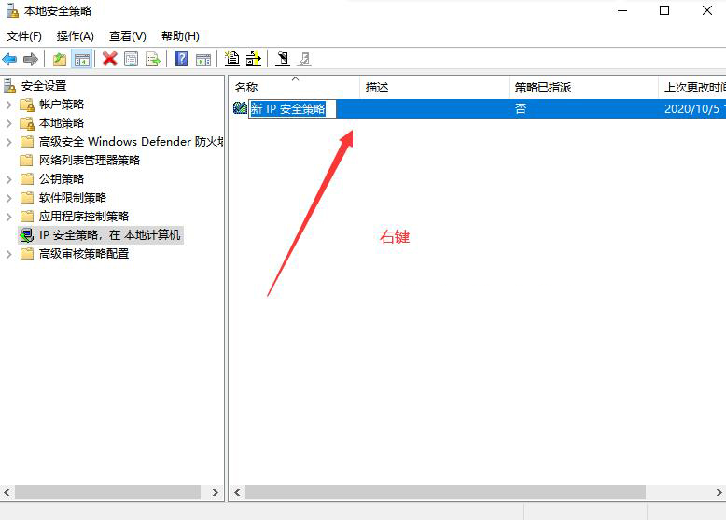
Task: Minimize the 本地安全策略 window
Action: click(x=622, y=10)
